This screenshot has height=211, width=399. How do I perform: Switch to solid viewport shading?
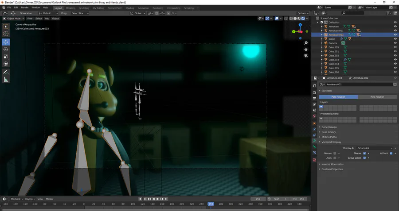[295, 19]
